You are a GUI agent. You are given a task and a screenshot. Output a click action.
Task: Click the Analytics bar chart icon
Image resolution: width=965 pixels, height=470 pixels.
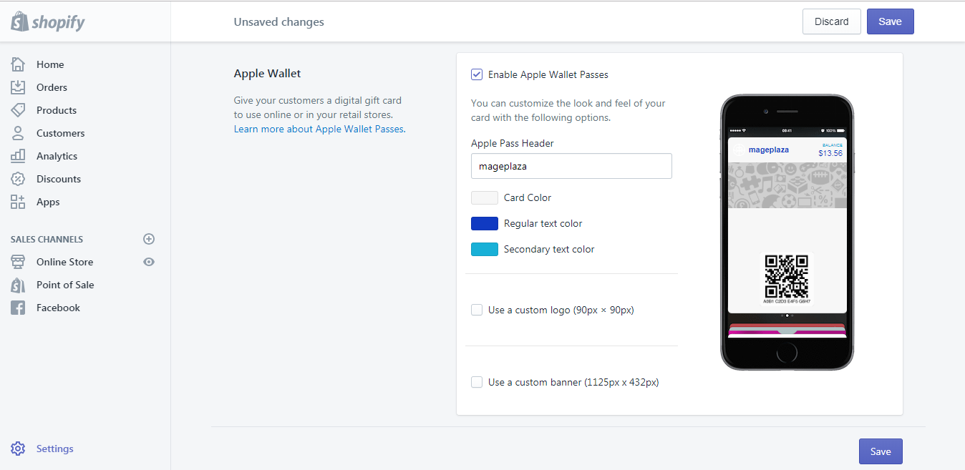(x=18, y=156)
